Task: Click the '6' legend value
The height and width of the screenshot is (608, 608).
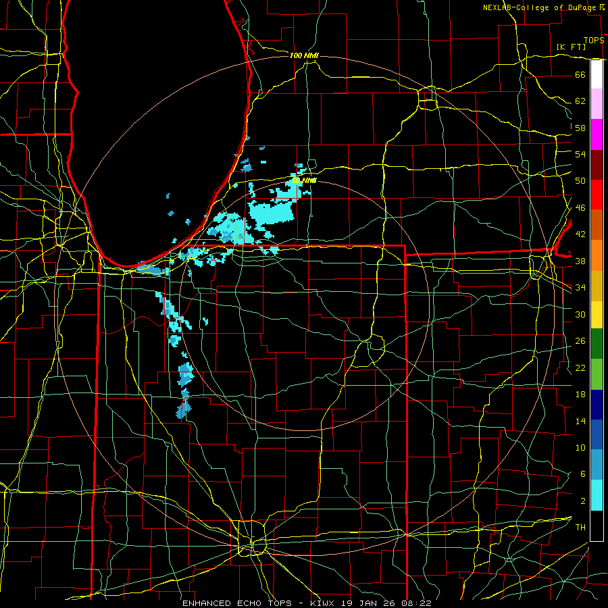Action: [x=582, y=474]
